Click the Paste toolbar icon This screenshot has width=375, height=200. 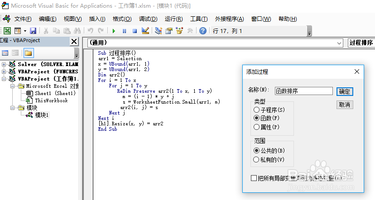(67, 31)
